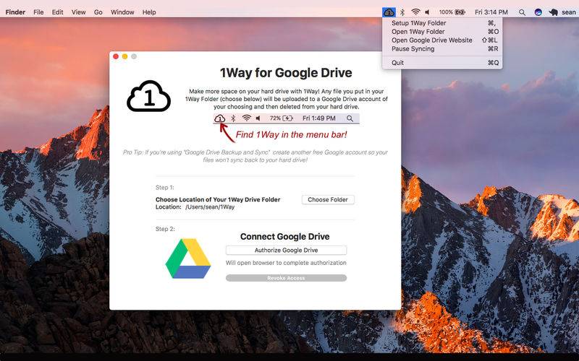Open the Help menu
Screen dimensions: 579x361
point(149,12)
